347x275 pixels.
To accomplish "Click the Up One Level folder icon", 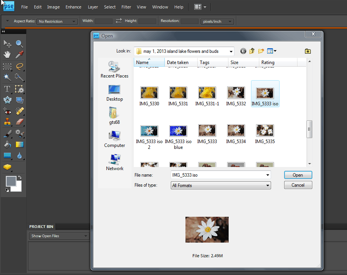I will coord(252,51).
